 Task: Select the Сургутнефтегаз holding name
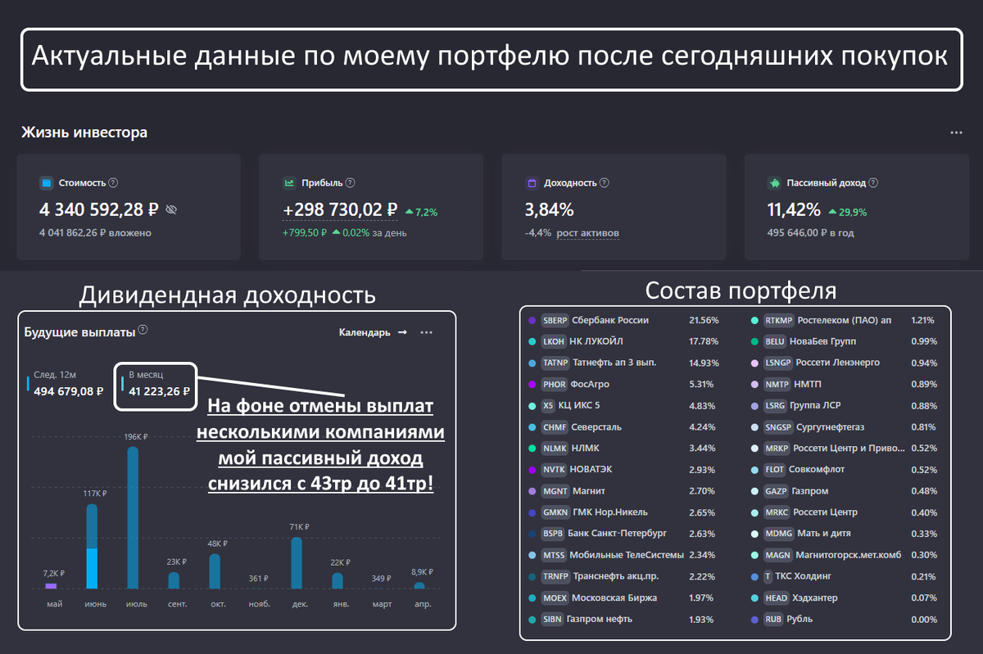tap(831, 426)
